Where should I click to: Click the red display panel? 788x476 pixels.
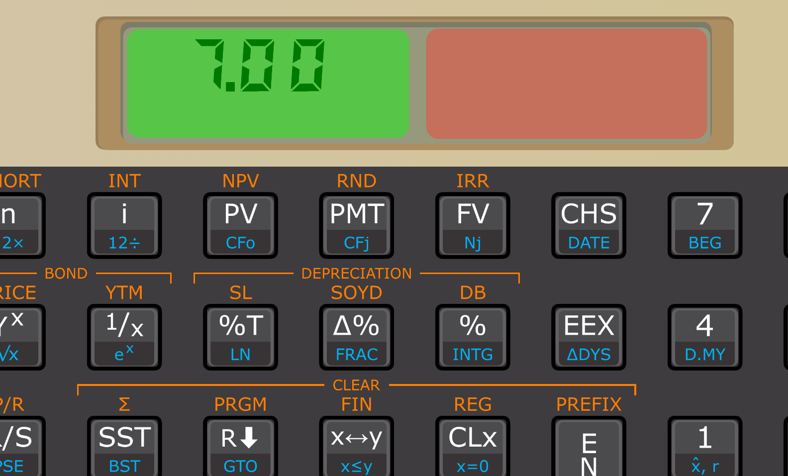pos(566,83)
